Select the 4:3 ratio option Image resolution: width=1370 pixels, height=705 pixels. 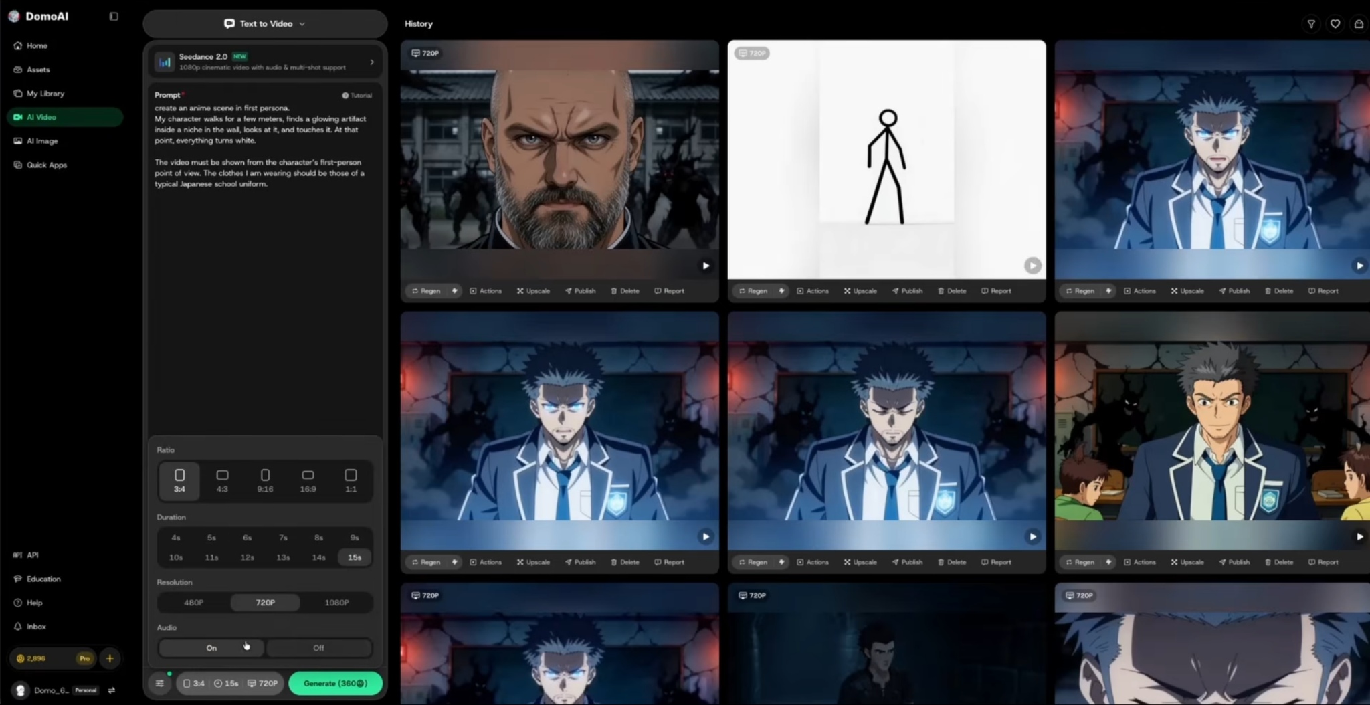pos(222,480)
